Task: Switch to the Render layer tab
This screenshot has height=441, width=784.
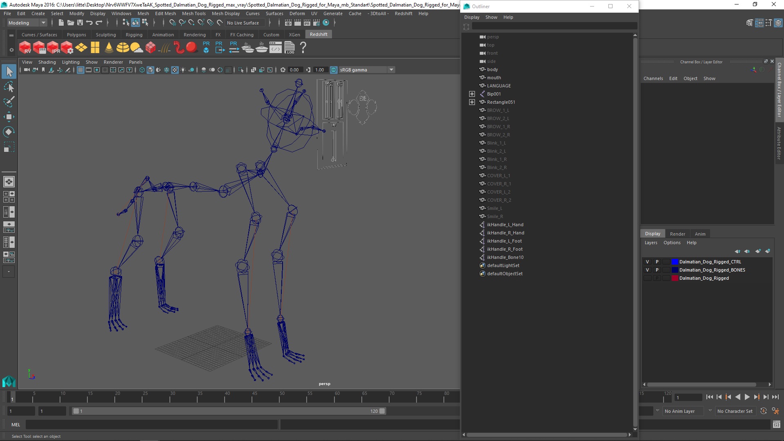Action: coord(677,234)
